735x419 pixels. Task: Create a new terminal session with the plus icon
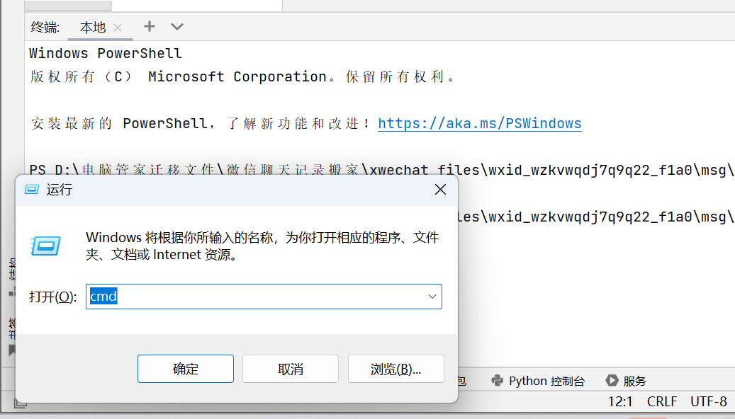tap(149, 27)
